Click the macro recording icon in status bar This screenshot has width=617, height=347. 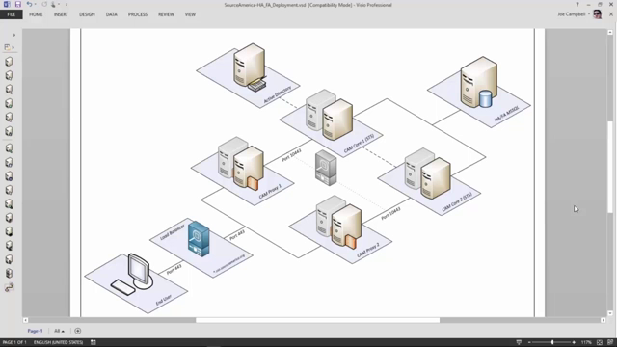[x=94, y=342]
